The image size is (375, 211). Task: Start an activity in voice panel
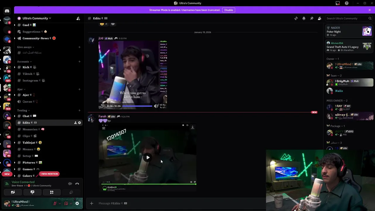coord(52,192)
